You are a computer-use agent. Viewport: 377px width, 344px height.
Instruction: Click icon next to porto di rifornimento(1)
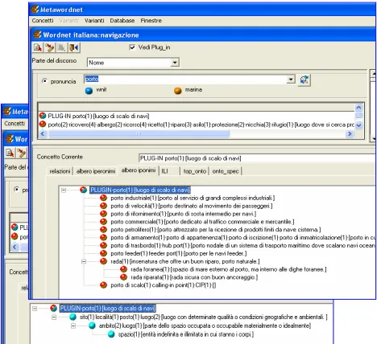[x=103, y=214]
